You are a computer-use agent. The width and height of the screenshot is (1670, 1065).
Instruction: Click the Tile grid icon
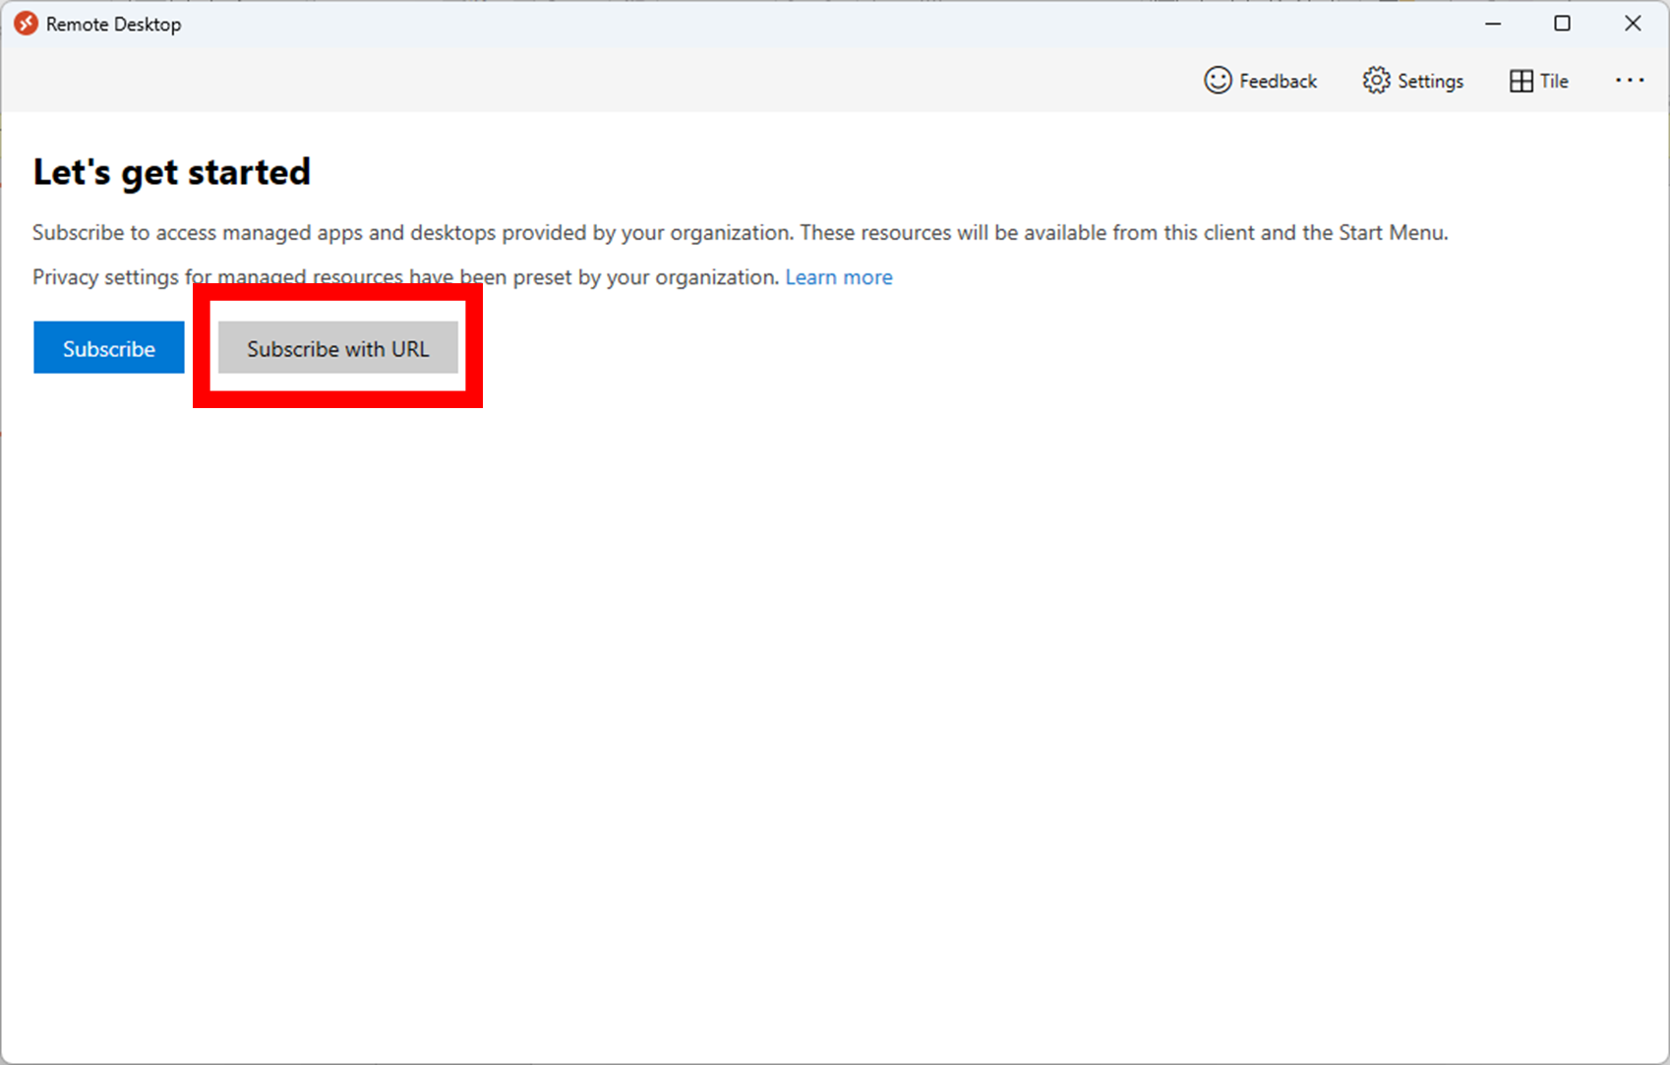(1521, 81)
